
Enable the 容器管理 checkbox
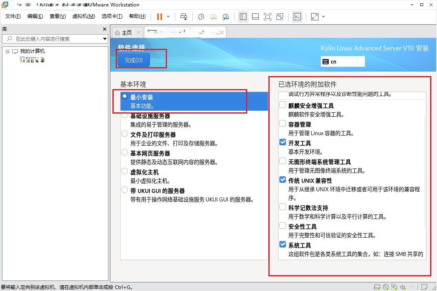click(283, 123)
